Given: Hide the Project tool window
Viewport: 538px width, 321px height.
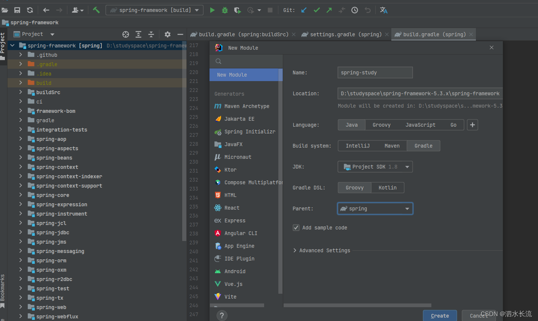Looking at the screenshot, I should point(180,34).
